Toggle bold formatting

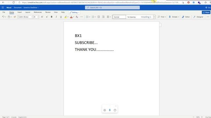coord(51,17)
